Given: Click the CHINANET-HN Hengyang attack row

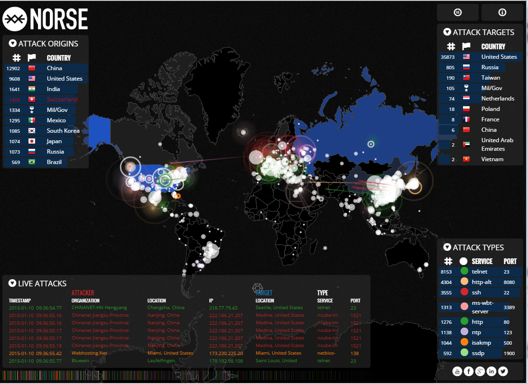Looking at the screenshot, I should point(185,308).
